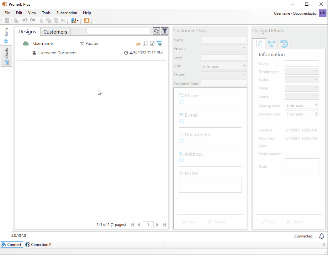Click the notification bell icon
This screenshot has width=328, height=255.
pos(321,236)
